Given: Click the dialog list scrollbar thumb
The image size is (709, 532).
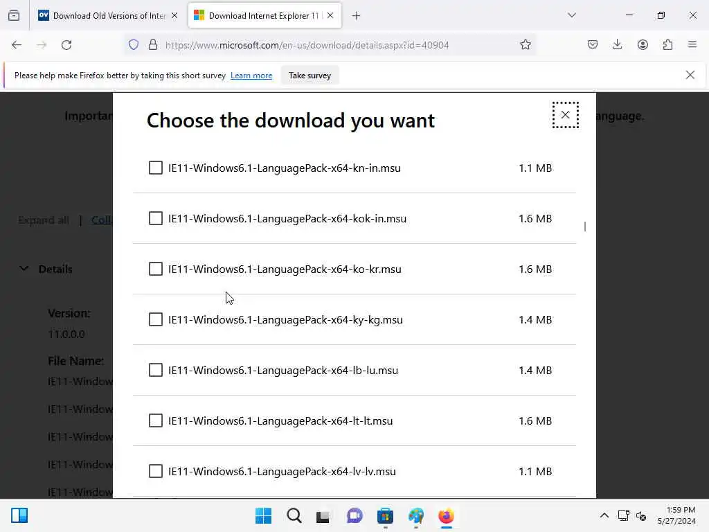Looking at the screenshot, I should point(585,227).
